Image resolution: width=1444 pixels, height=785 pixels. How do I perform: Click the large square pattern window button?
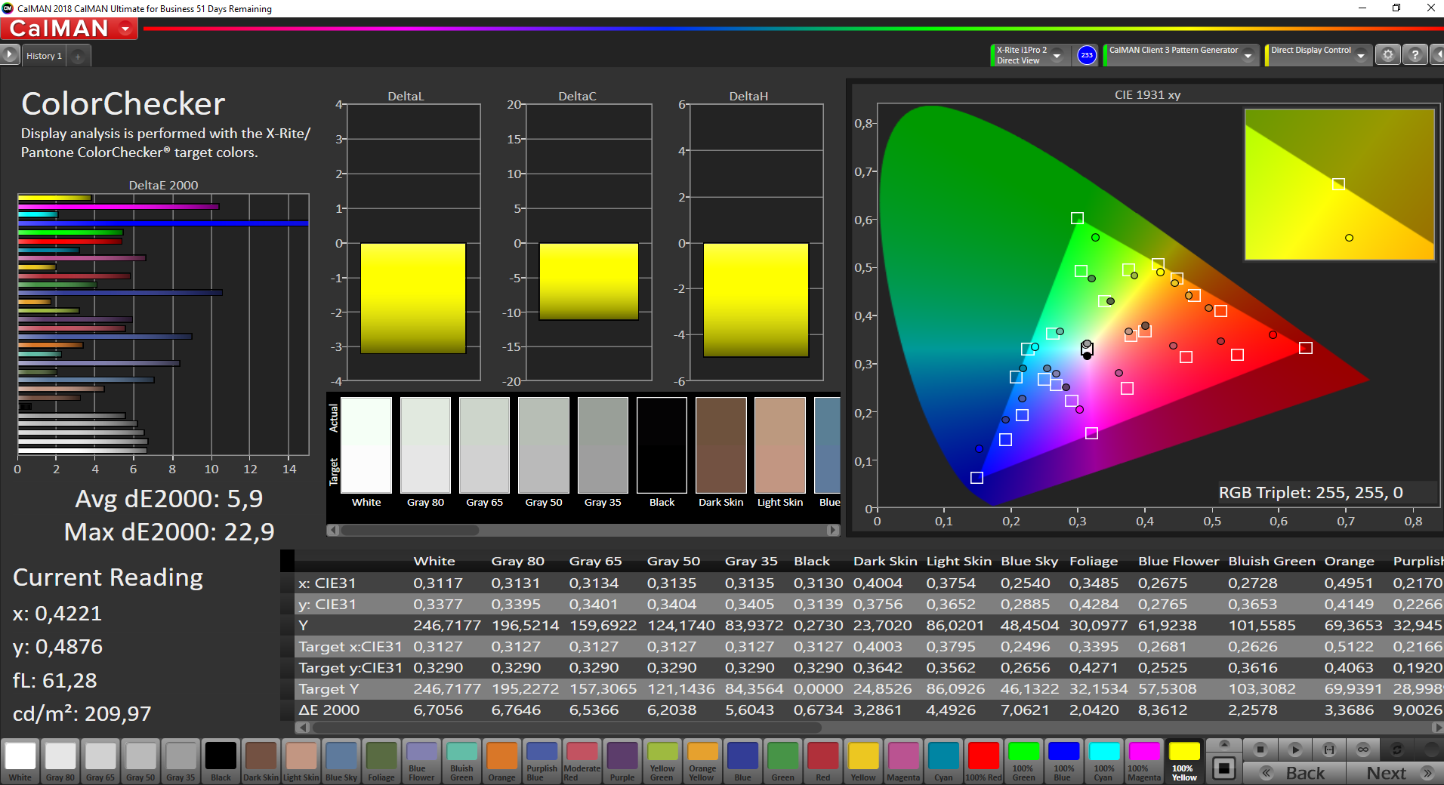pyautogui.click(x=1224, y=768)
